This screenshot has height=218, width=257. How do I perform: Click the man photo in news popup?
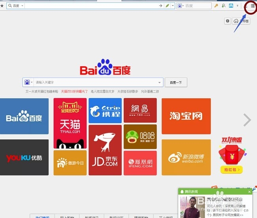point(193,207)
